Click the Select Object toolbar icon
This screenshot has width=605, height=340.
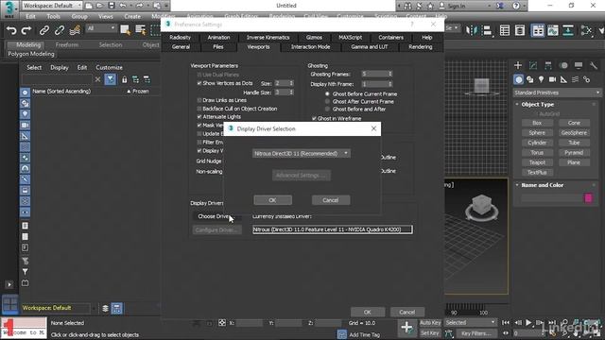(x=125, y=30)
